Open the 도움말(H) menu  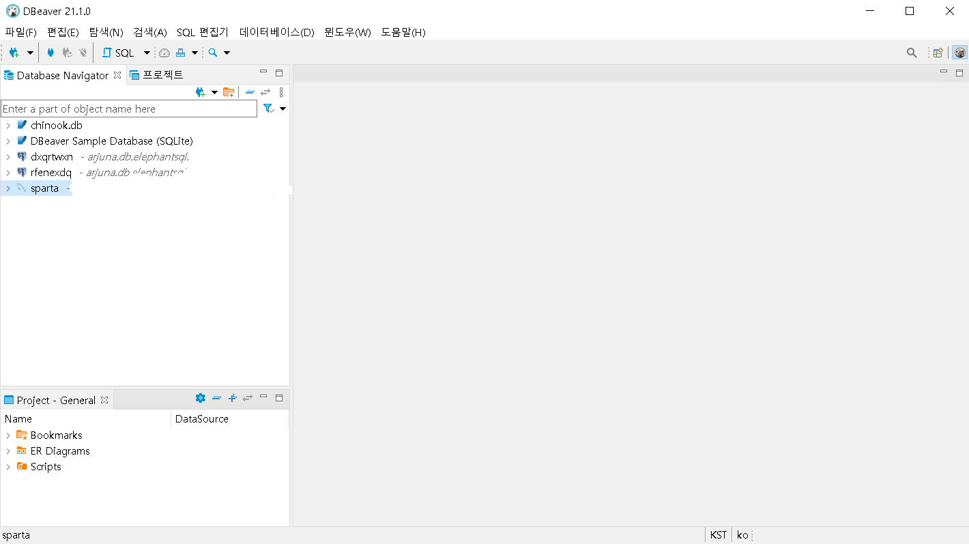pos(403,32)
